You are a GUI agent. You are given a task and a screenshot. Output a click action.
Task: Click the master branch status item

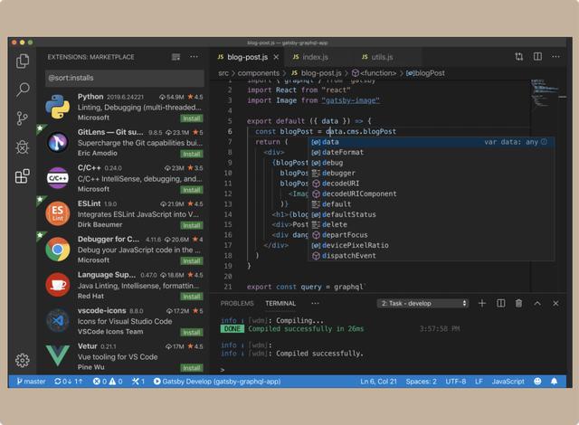click(31, 382)
